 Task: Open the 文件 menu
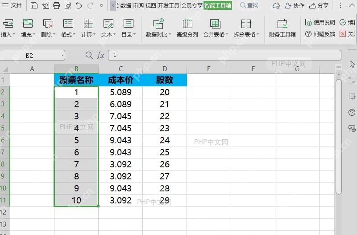12,5
